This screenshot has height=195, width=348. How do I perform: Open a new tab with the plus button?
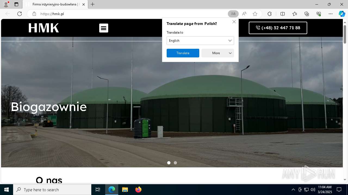click(93, 4)
